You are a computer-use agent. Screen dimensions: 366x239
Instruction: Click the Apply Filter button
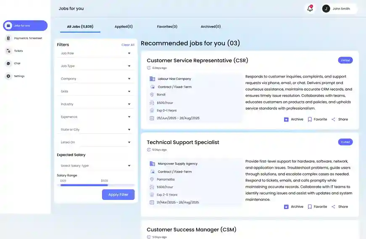pos(118,194)
